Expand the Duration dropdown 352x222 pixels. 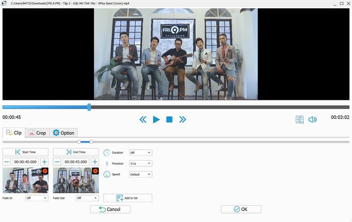141,153
